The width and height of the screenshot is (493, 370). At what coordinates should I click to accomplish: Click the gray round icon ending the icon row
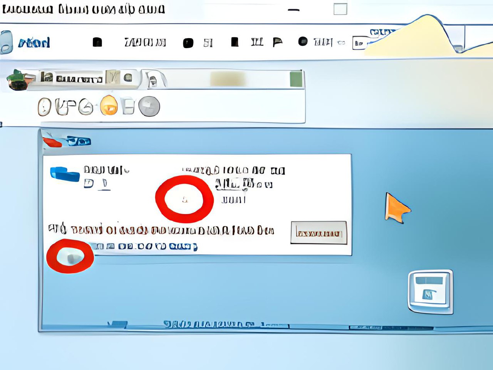tap(149, 106)
